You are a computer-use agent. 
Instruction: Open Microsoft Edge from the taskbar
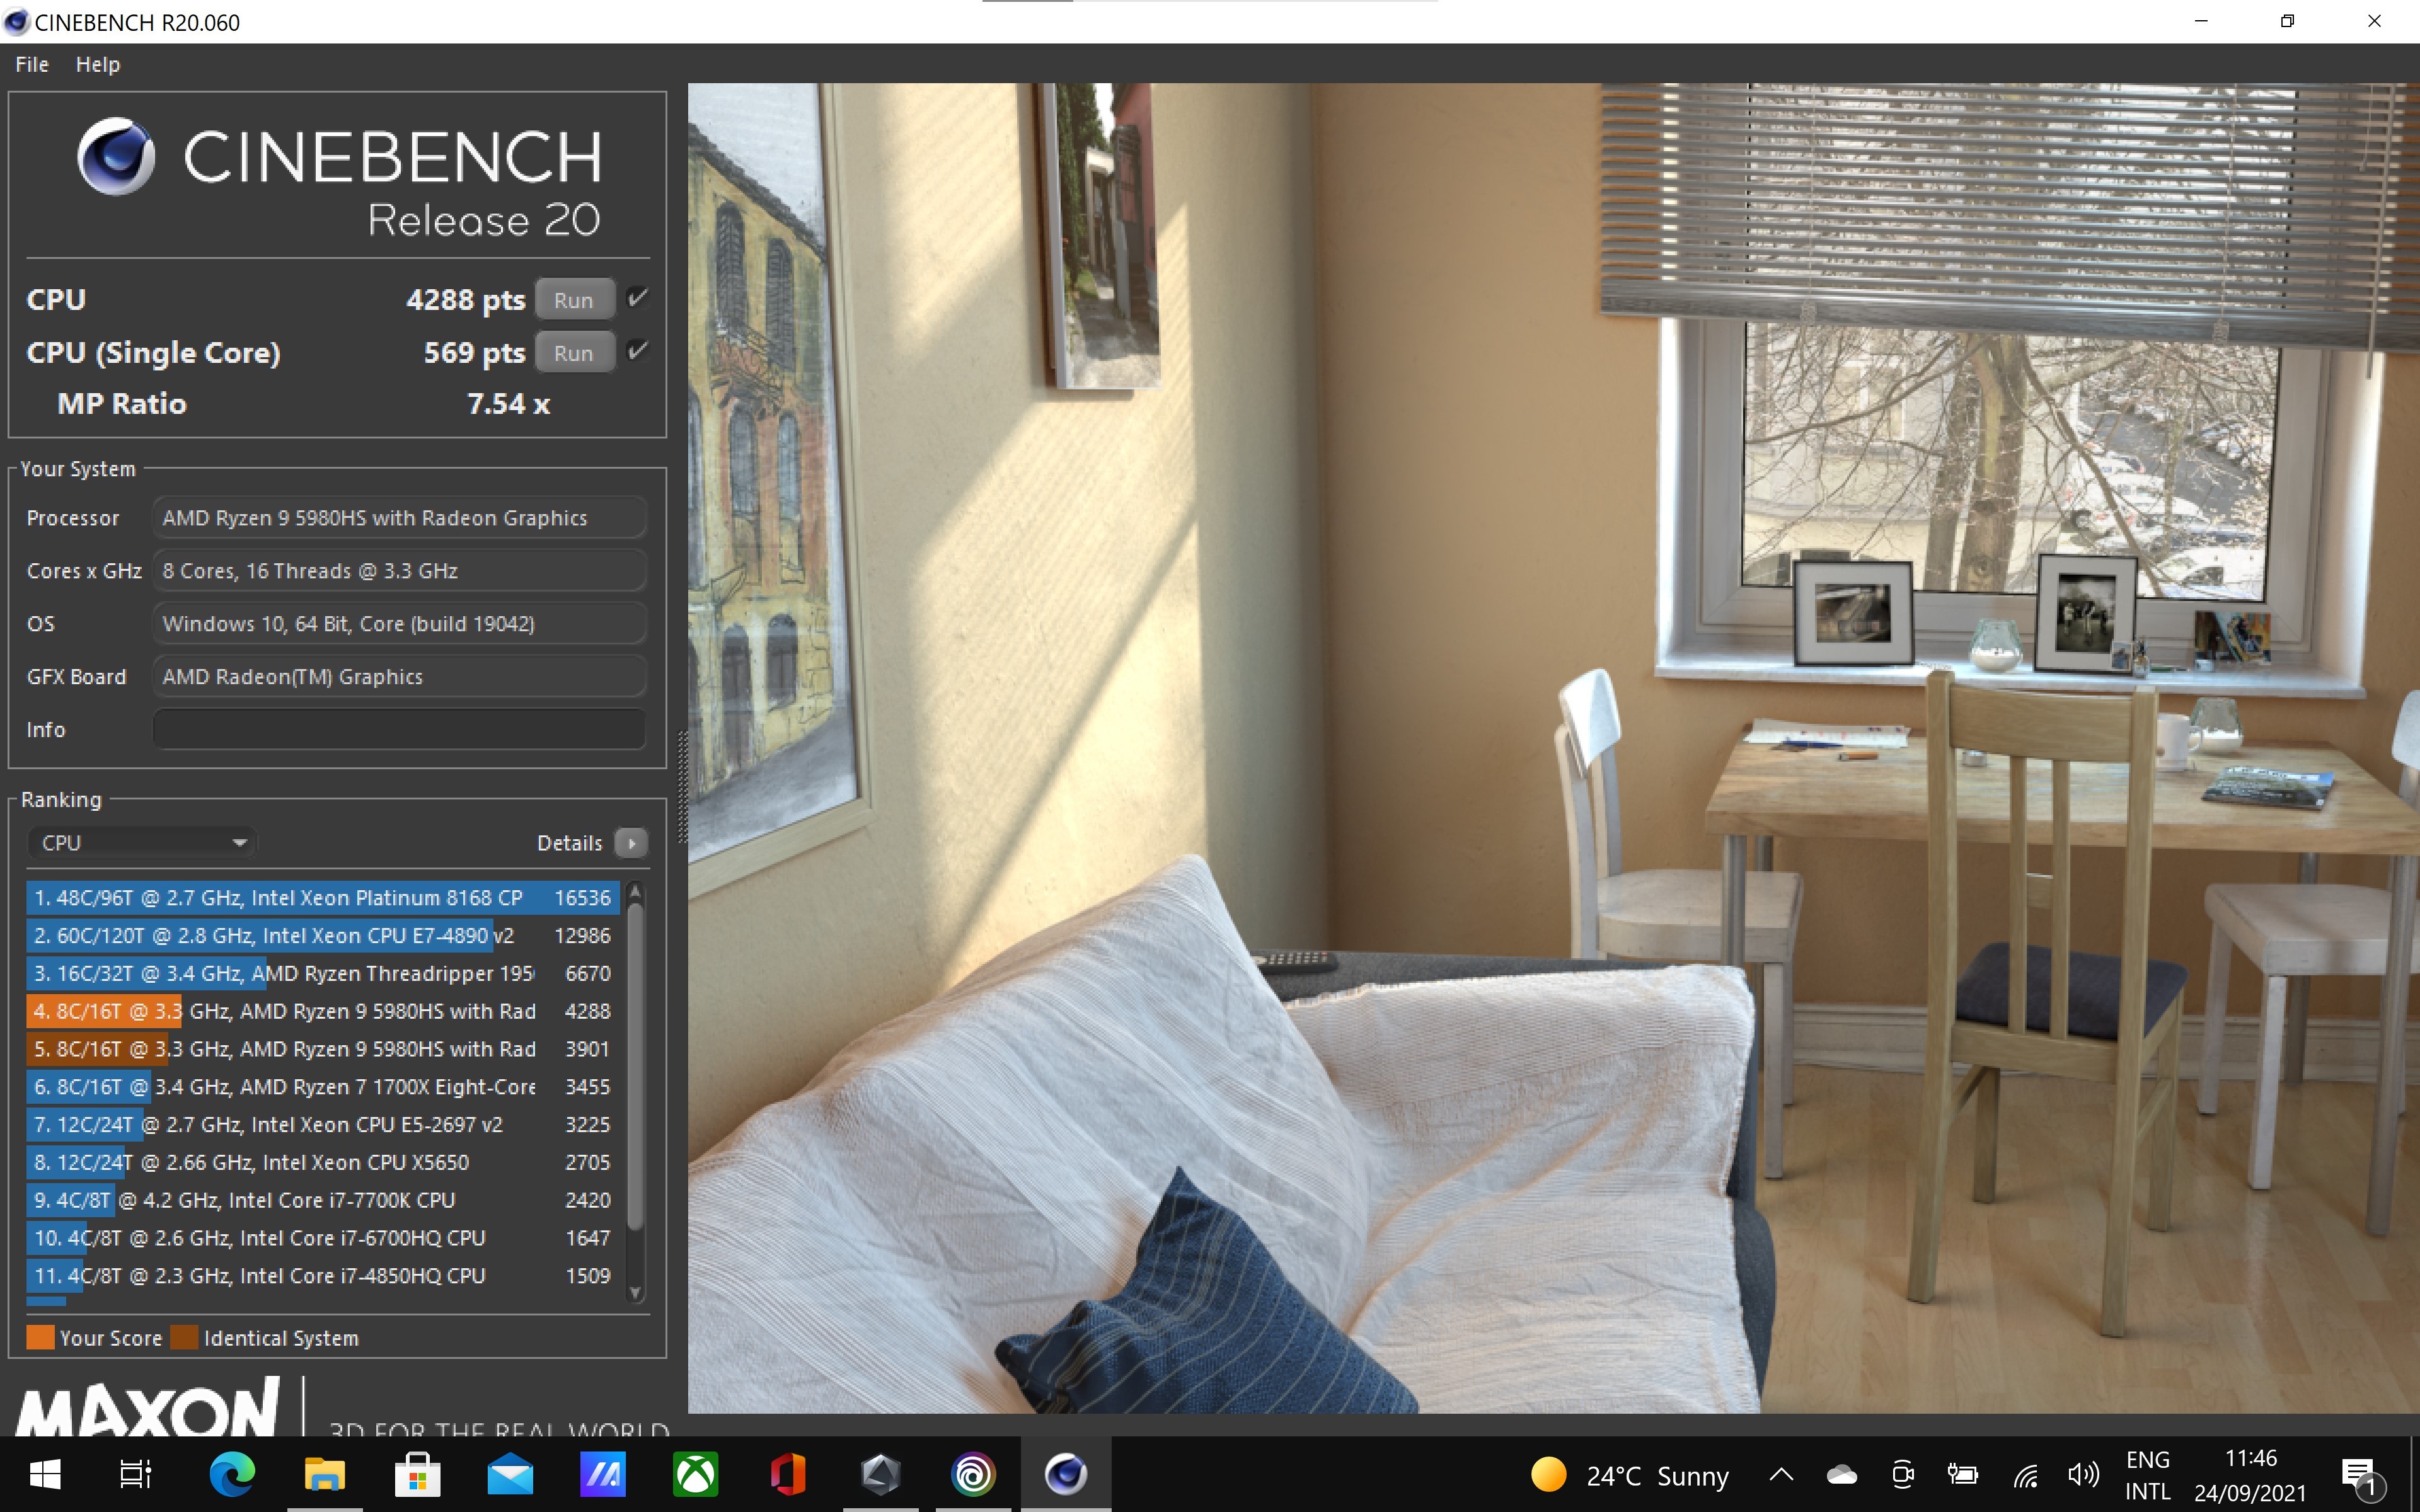pyautogui.click(x=231, y=1474)
